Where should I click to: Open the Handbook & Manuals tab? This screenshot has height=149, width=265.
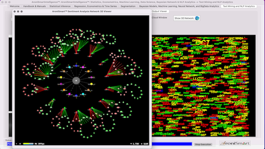[x=34, y=6]
